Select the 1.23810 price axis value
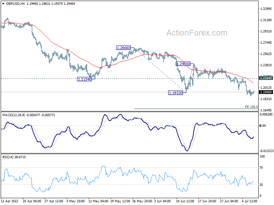274x205 pixels. point(266,65)
